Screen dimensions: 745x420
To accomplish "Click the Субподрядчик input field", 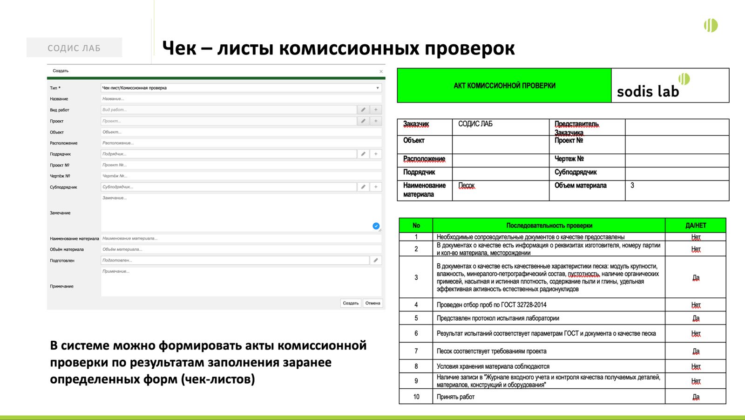I will pos(229,187).
